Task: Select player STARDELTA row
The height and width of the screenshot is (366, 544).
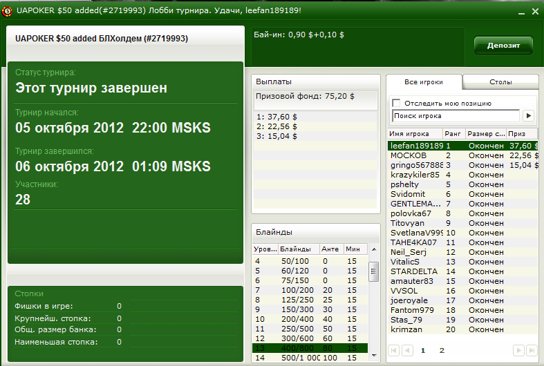Action: point(463,271)
